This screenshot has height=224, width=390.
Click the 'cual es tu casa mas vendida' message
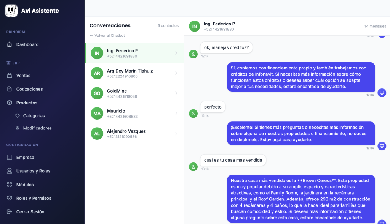click(x=233, y=160)
